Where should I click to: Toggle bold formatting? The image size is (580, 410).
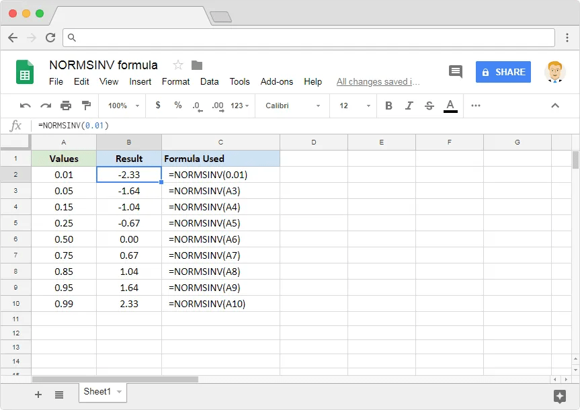tap(388, 106)
